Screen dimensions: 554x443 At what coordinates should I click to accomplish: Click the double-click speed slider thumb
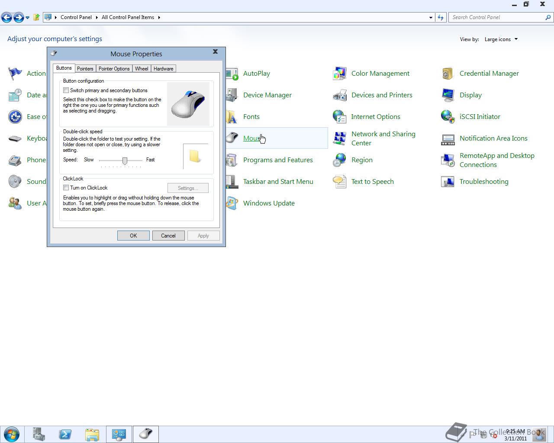[125, 161]
